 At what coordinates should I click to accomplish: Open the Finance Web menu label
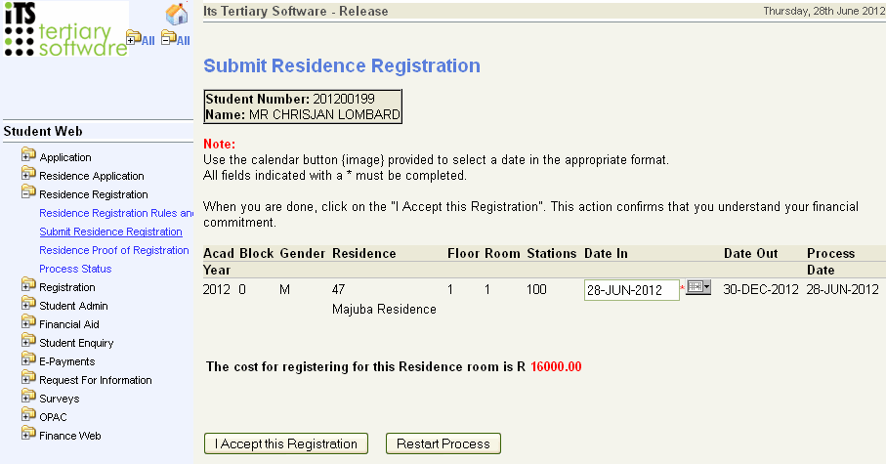pos(70,436)
